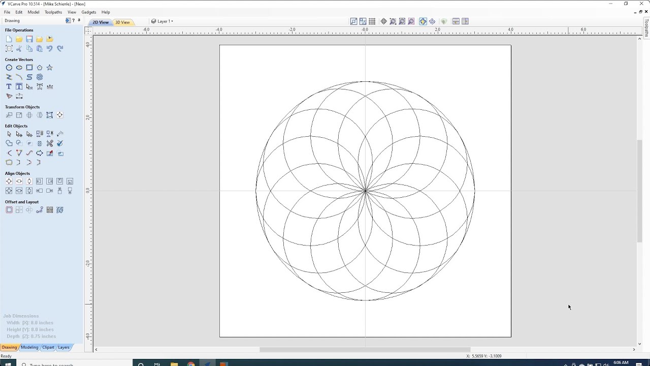Viewport: 650px width, 366px height.
Task: Open the View menu
Action: 72,12
